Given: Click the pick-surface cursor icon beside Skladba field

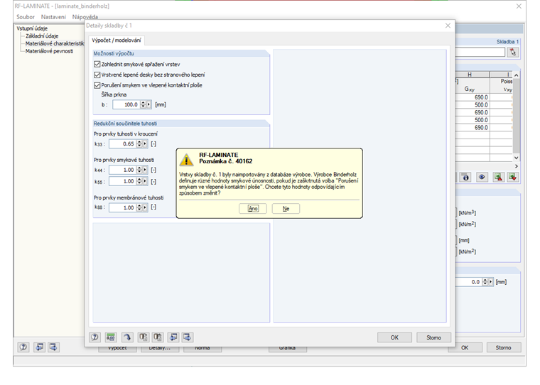Looking at the screenshot, I should 513,53.
